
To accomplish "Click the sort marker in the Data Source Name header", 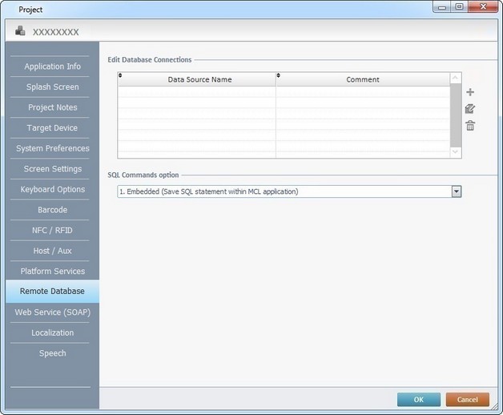I will pos(120,75).
